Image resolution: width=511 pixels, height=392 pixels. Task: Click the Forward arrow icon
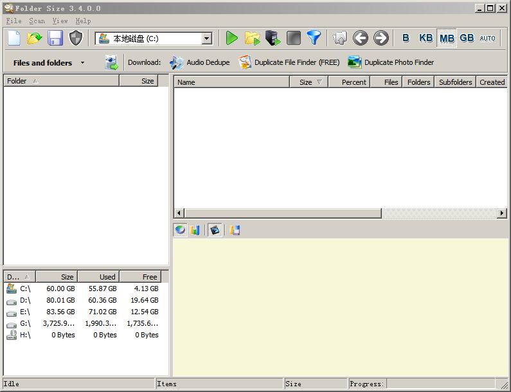click(x=381, y=38)
